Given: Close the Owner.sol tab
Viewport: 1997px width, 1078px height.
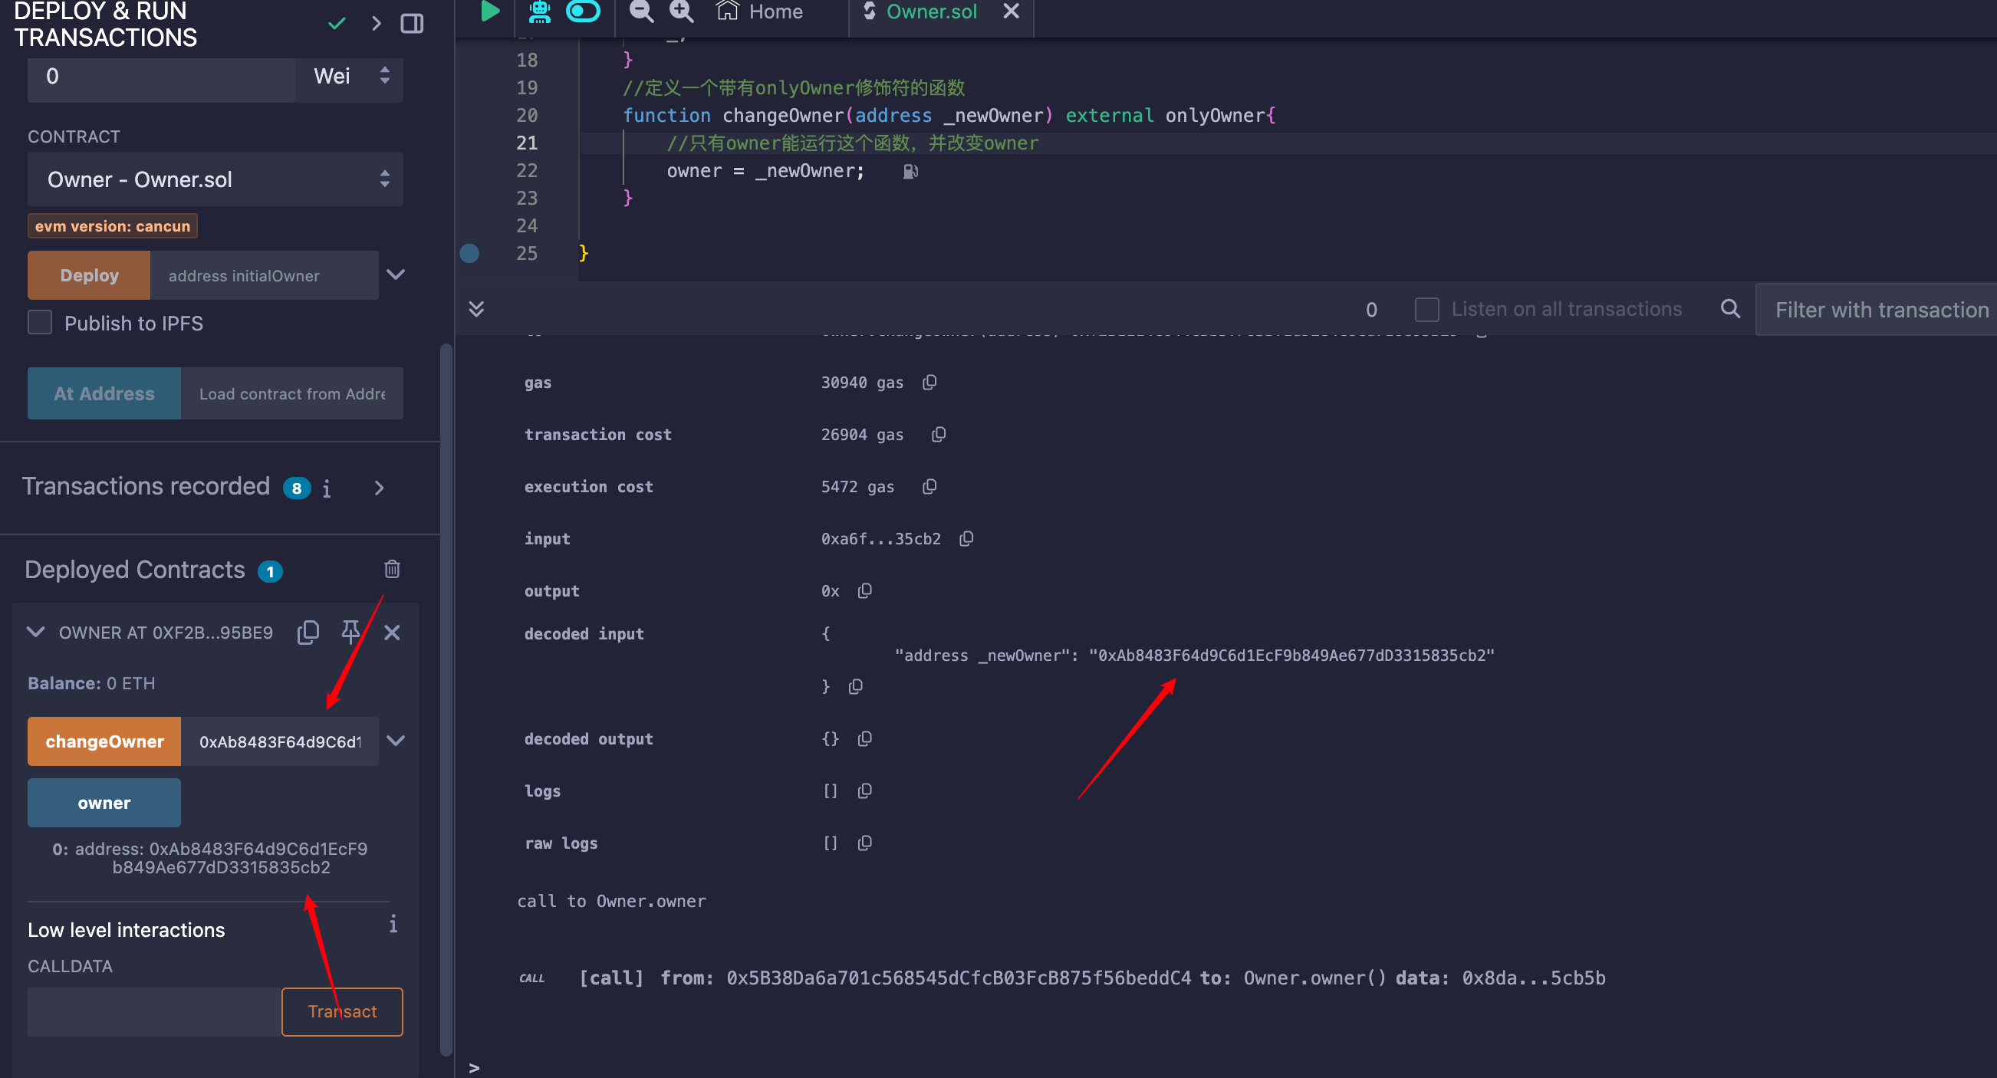Looking at the screenshot, I should (1011, 11).
